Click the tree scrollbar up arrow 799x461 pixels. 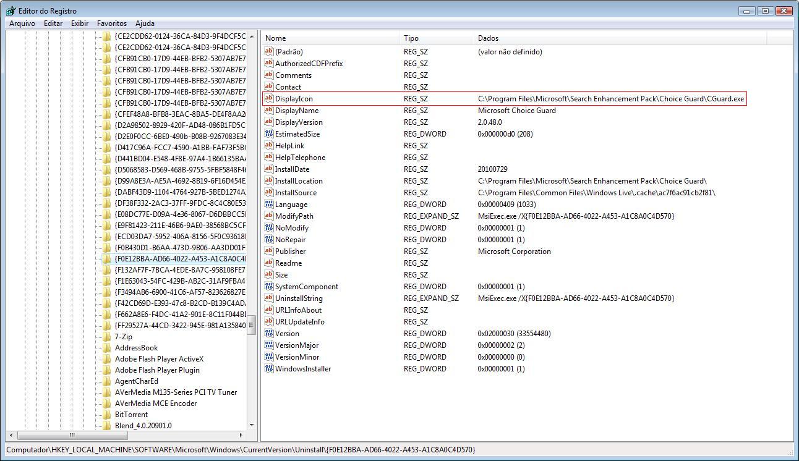[x=252, y=35]
